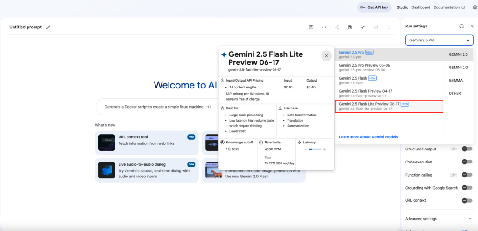Open the Live audio-to-audio dialog card
This screenshot has height=231, width=478.
coord(147,170)
